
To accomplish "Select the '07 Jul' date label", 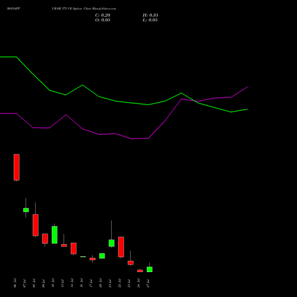I will coord(24,283).
